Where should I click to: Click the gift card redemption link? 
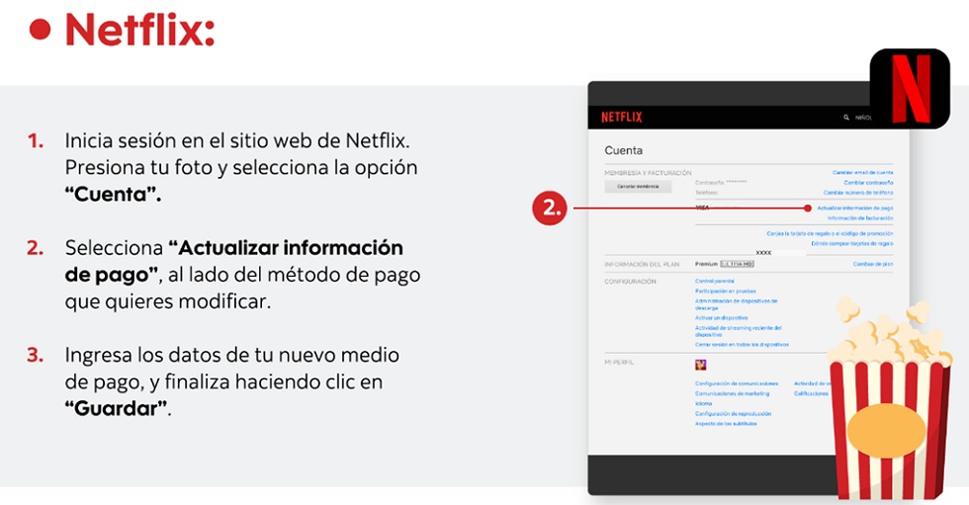coord(830,234)
